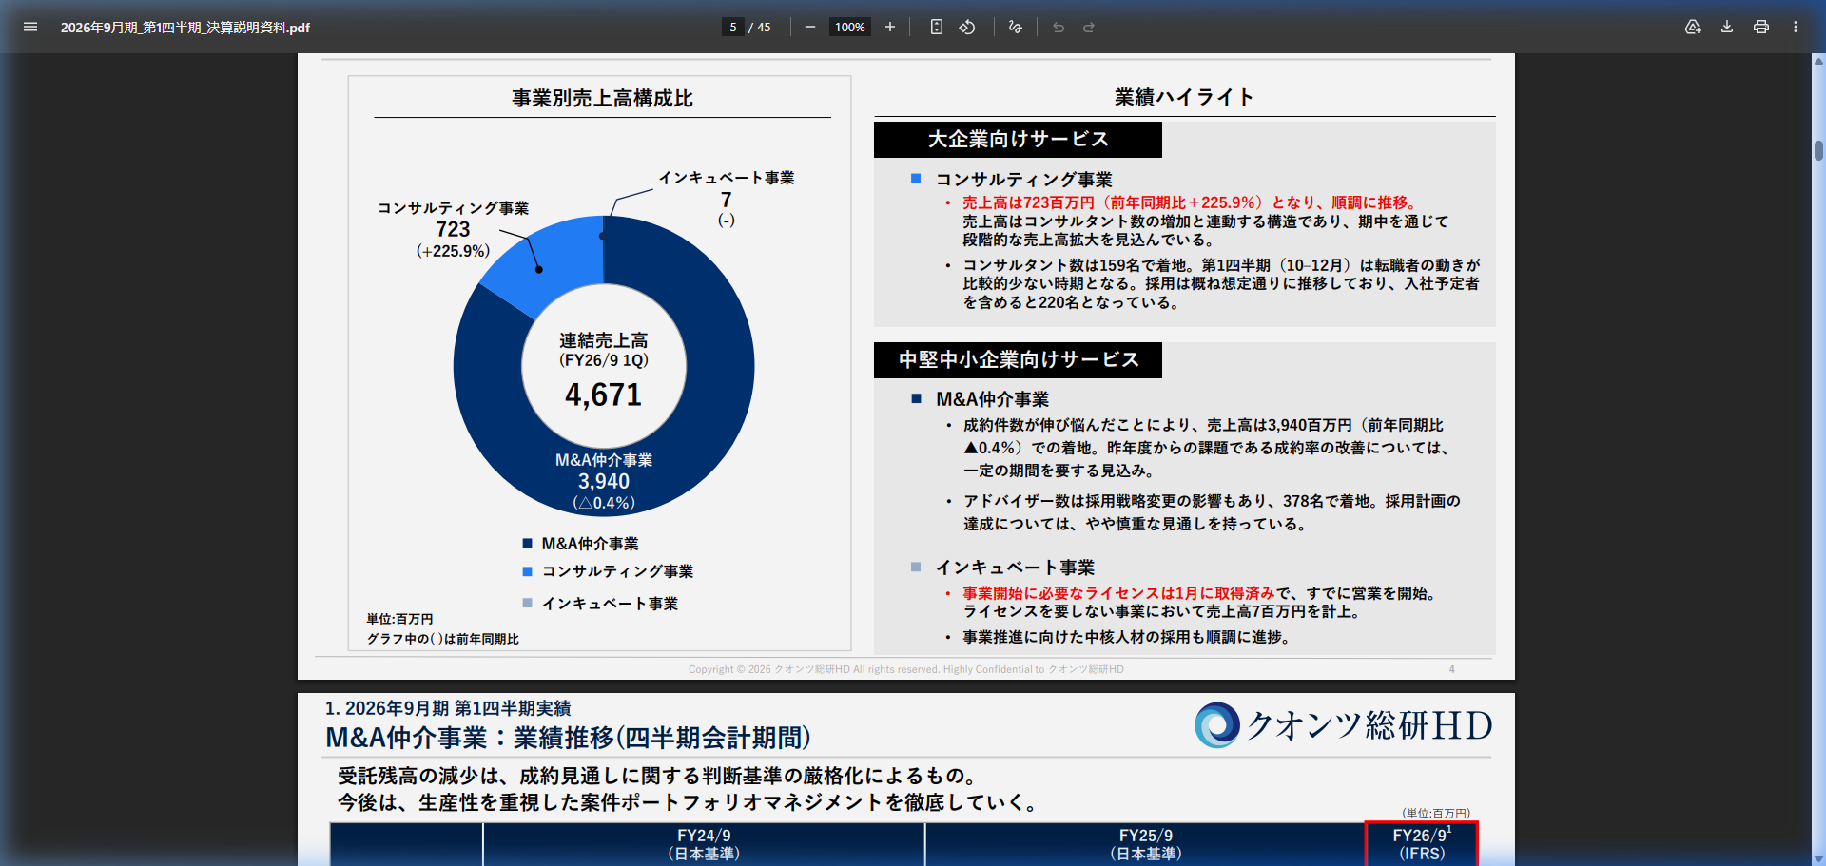Undo the last annotation
Image resolution: width=1826 pixels, height=866 pixels.
tap(1059, 27)
